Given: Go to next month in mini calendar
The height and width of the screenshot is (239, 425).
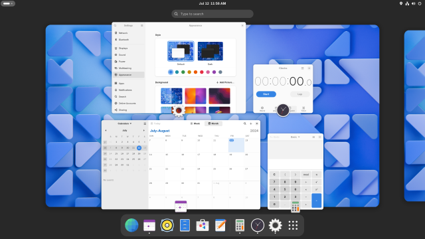Looking at the screenshot, I should click(x=144, y=130).
